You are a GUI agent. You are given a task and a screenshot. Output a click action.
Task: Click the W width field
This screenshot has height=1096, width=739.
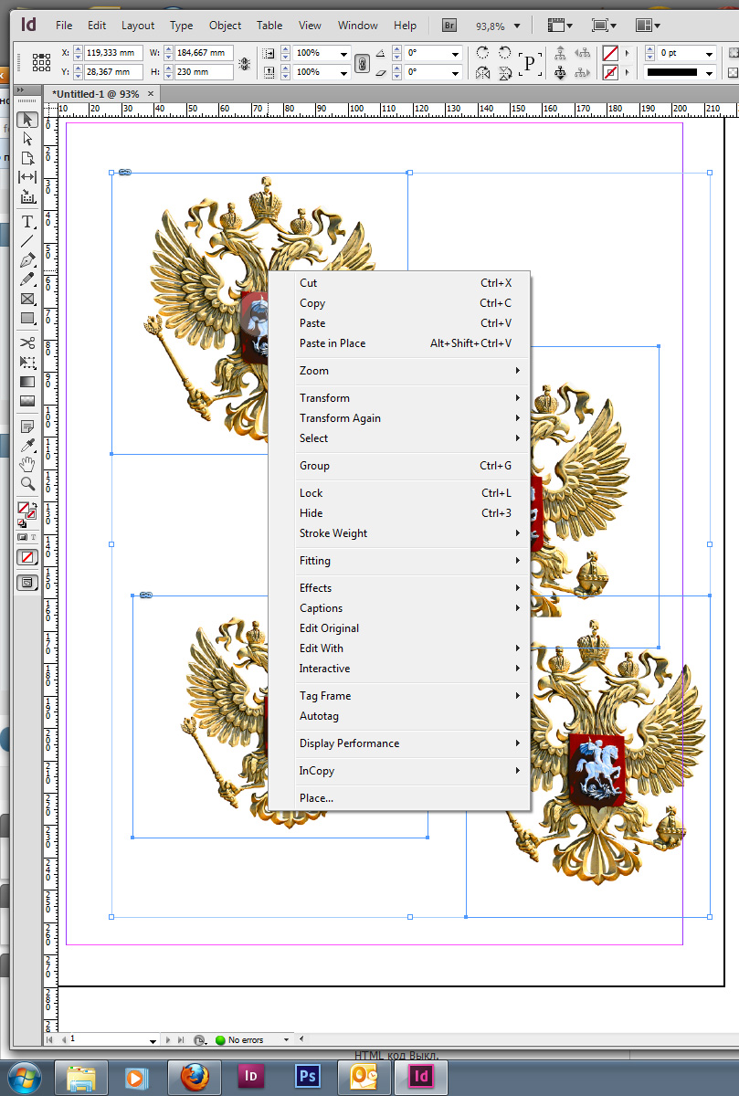[205, 54]
